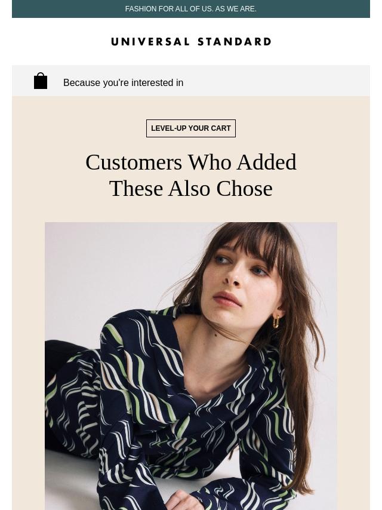Viewport: 382px width, 510px height.
Task: Click the word STANDARD in the logo
Action: 235,42
